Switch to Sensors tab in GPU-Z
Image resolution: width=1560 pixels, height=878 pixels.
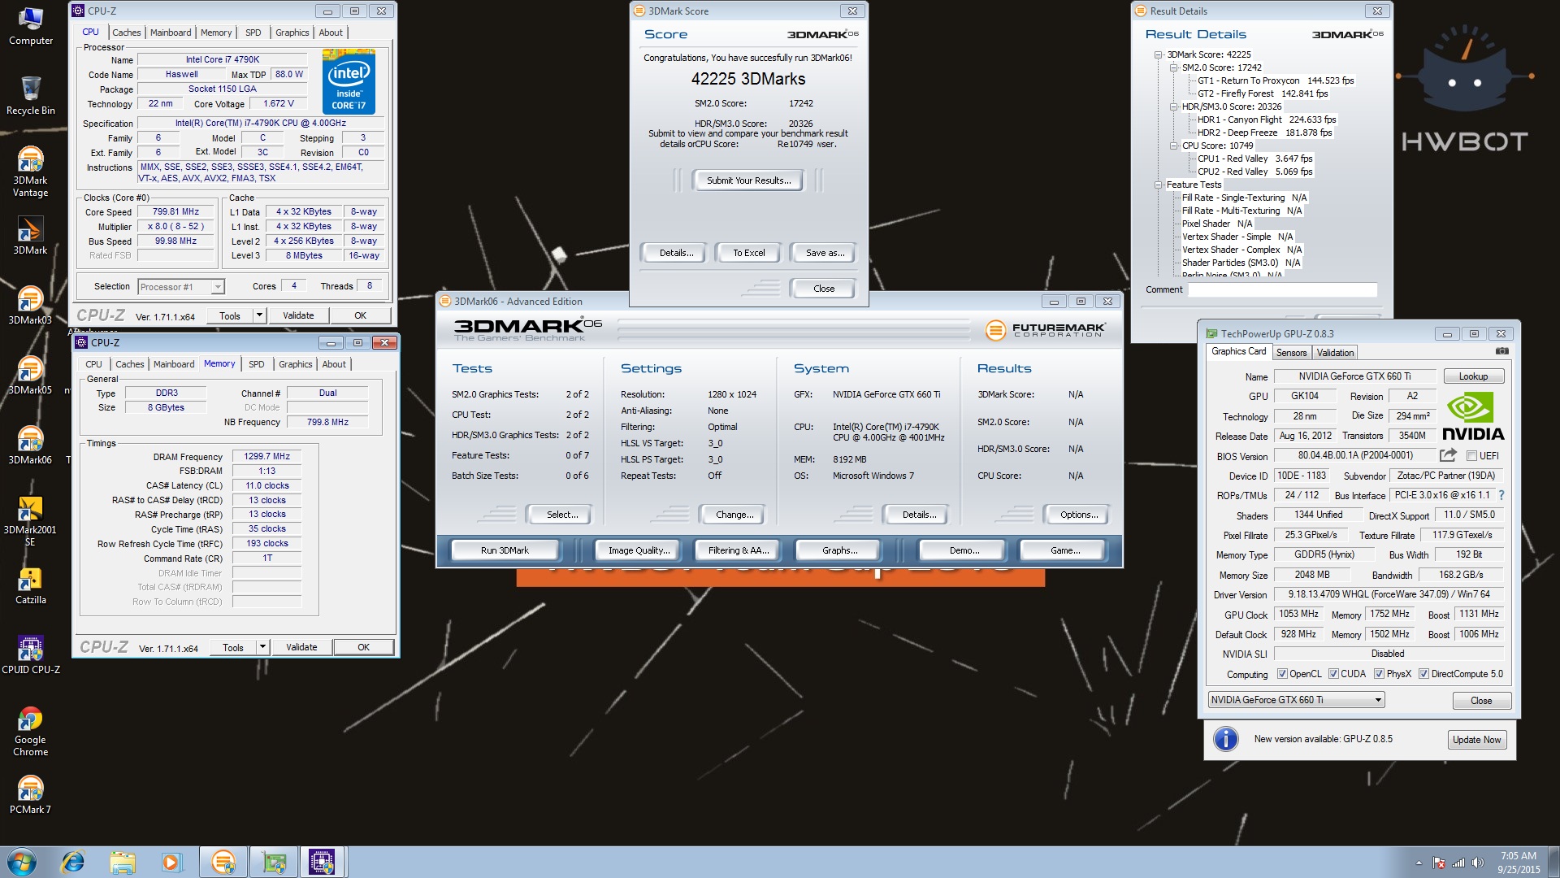1291,353
